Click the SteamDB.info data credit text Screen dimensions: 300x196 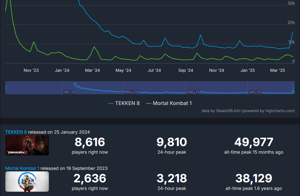(248, 111)
